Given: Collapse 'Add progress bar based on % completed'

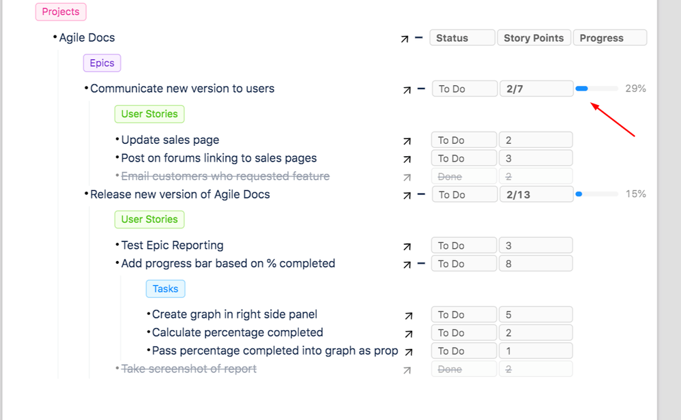Looking at the screenshot, I should [421, 264].
